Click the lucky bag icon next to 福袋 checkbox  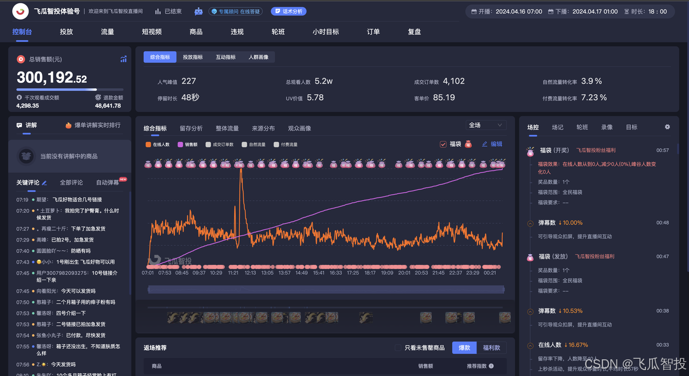pyautogui.click(x=468, y=144)
